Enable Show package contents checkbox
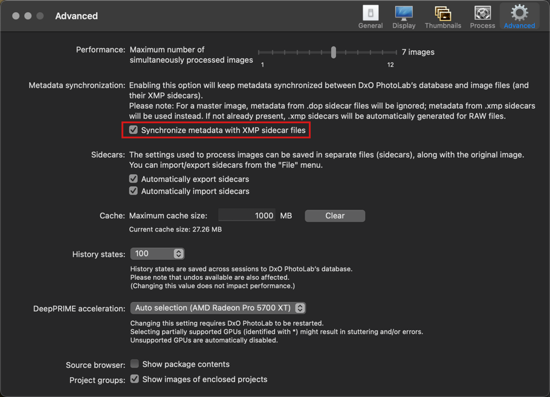Screen dimensions: 550x397 point(134,364)
